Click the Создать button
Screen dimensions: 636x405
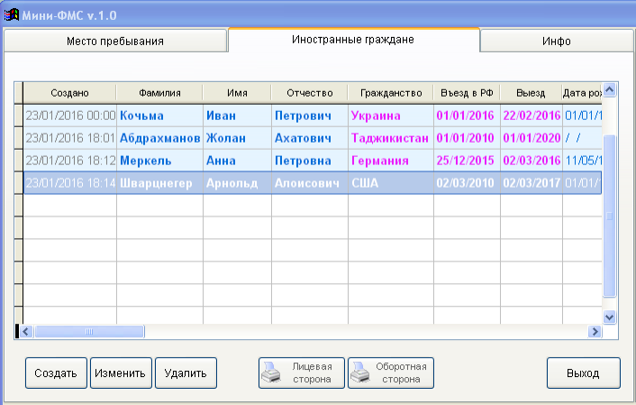pos(56,373)
